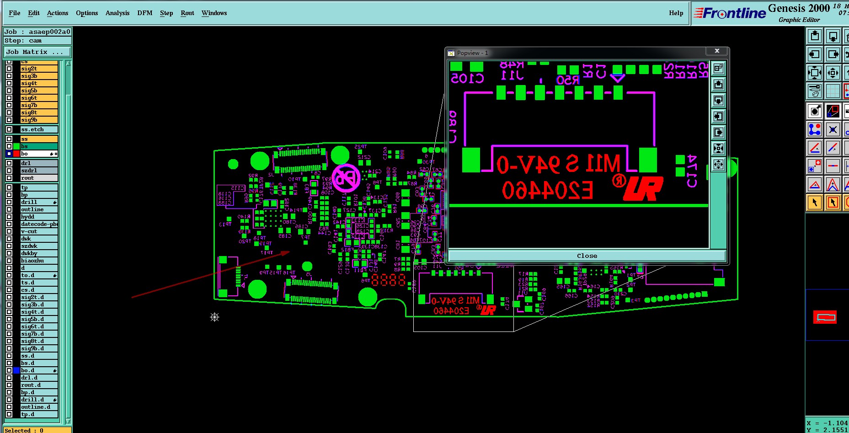Select the layer name szdrl
The width and height of the screenshot is (849, 433).
(39, 171)
